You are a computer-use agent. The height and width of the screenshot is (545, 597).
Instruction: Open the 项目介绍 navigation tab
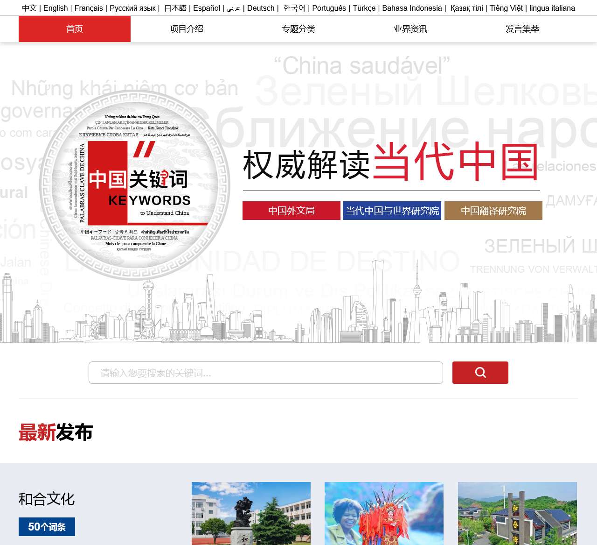click(x=187, y=29)
